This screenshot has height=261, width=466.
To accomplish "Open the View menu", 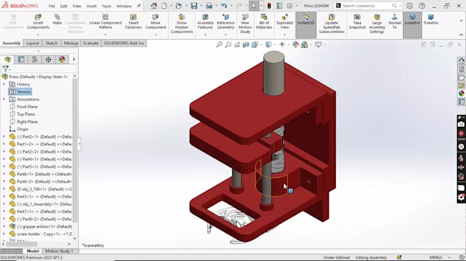I will pos(77,6).
